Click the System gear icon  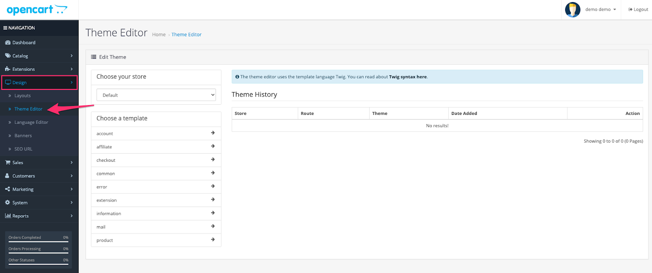(x=7, y=203)
